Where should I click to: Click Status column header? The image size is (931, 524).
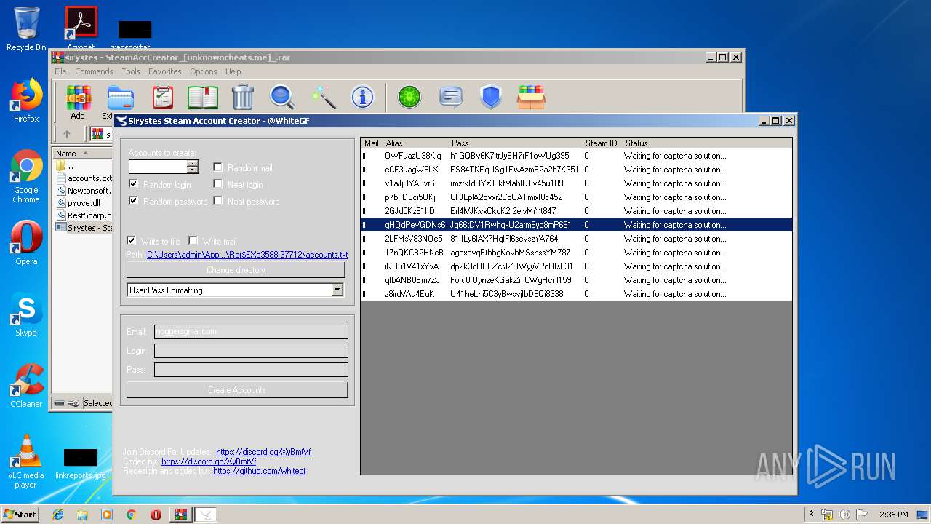click(706, 143)
